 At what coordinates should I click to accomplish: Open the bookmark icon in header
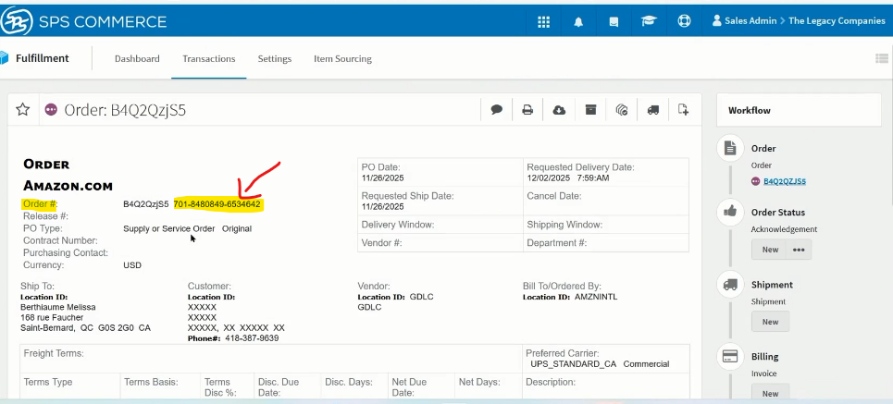(614, 22)
